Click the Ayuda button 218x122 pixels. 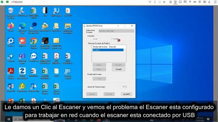[126, 94]
